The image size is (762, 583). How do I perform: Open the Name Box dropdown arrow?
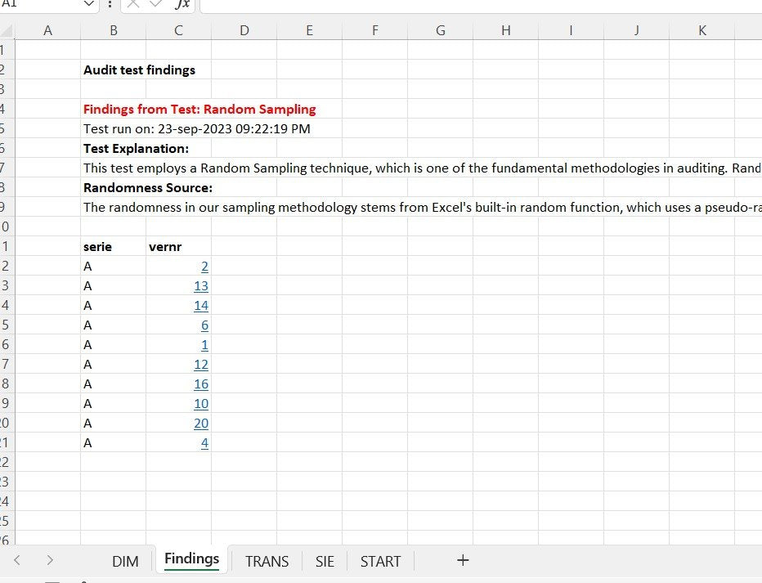point(88,6)
